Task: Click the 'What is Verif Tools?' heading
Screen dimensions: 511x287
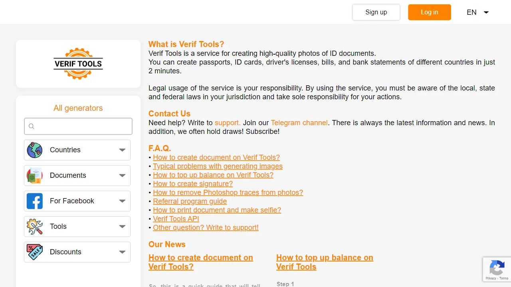Action: [x=186, y=44]
